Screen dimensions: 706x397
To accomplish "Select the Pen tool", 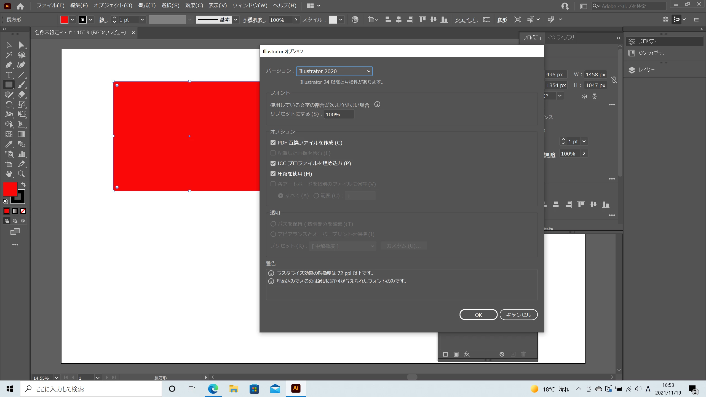I will [9, 65].
